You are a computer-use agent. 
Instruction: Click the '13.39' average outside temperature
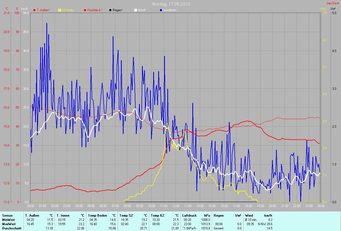[x=49, y=228]
